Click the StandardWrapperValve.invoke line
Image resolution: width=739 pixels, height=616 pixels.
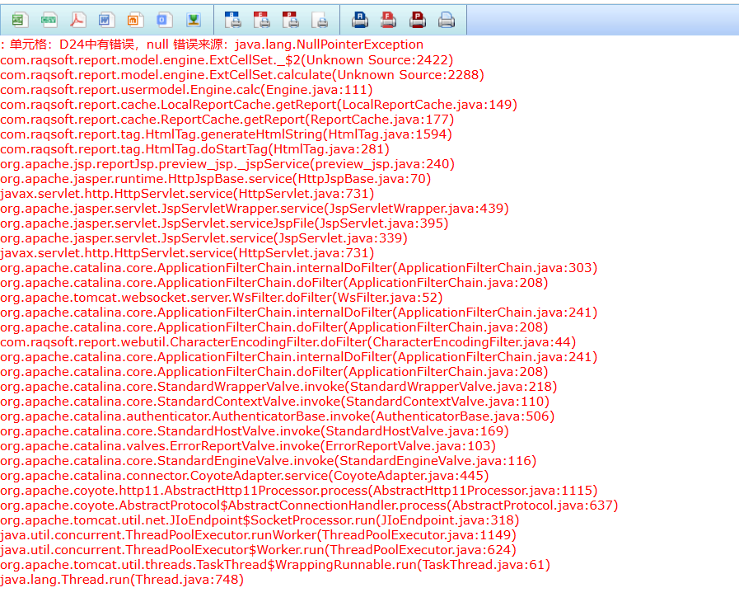click(278, 386)
